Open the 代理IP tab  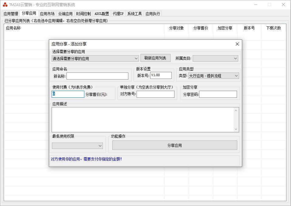pos(118,14)
